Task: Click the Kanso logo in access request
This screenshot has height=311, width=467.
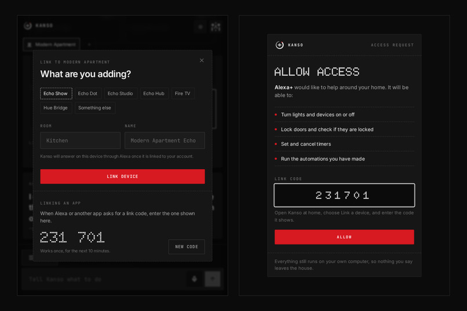Action: click(x=280, y=45)
